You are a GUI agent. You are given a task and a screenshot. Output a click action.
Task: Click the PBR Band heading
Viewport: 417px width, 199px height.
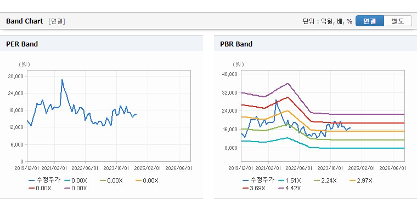tap(236, 44)
